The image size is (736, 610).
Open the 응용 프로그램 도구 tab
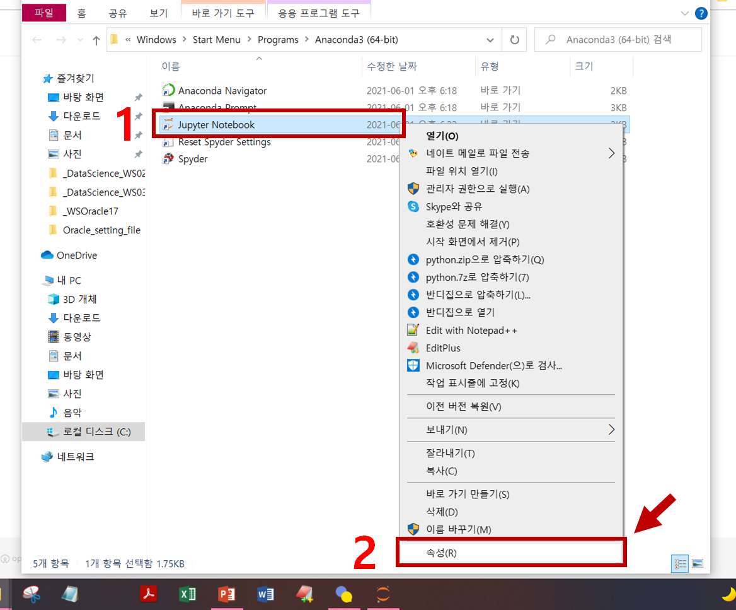tap(319, 13)
